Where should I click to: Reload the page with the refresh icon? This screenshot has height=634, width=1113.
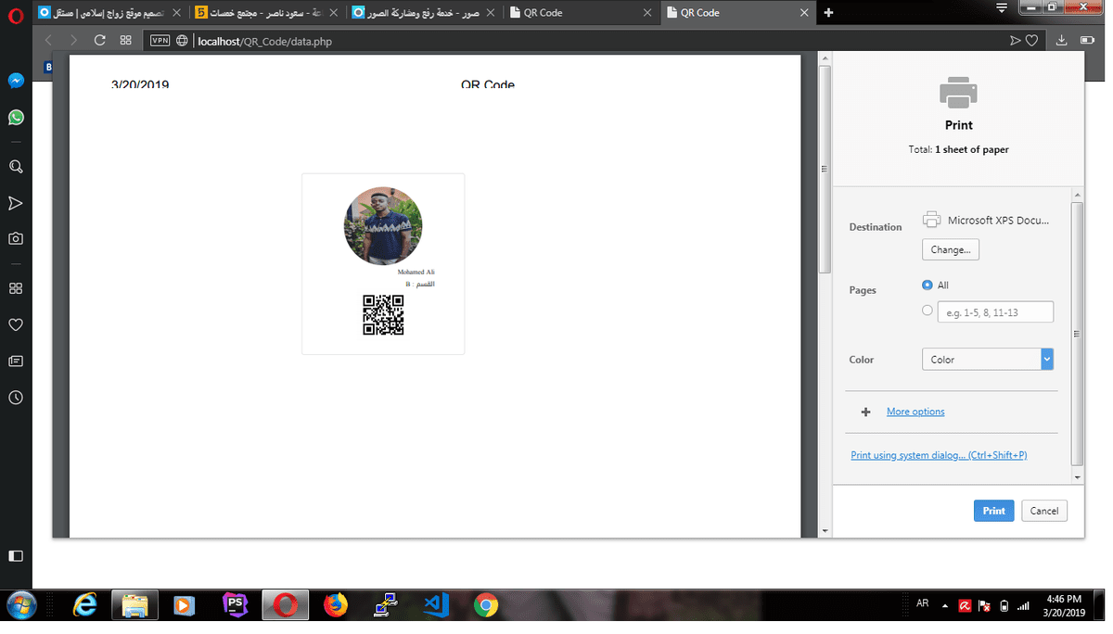pyautogui.click(x=100, y=41)
